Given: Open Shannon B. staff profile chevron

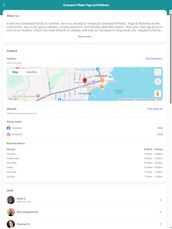Looking at the screenshot, I should coord(160,224).
